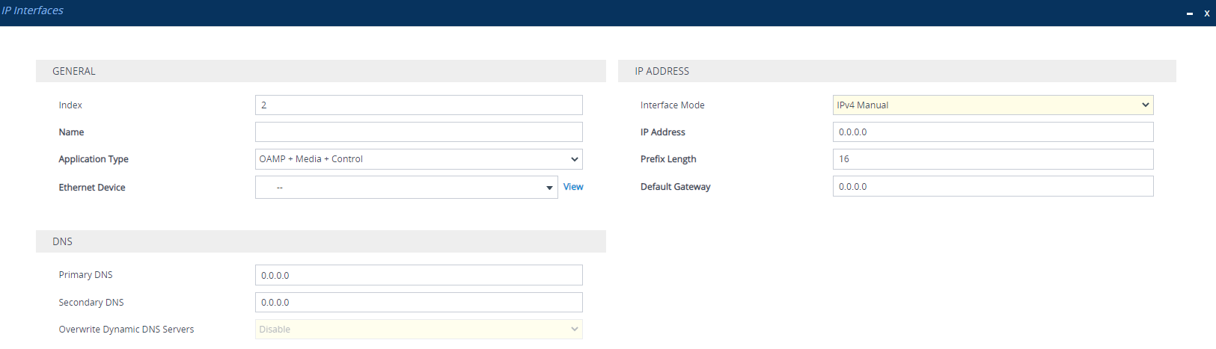Open the Interface Mode dropdown
Screen dimensions: 1216x349
pyautogui.click(x=992, y=105)
